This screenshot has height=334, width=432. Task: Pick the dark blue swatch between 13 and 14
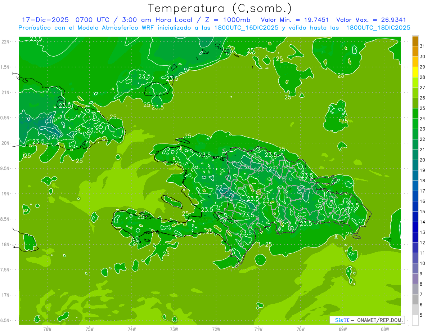415,227
